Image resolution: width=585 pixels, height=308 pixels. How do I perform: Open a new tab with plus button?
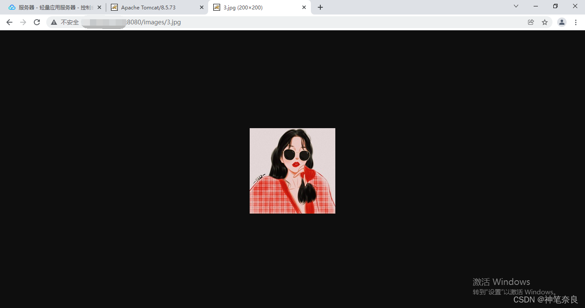pos(320,7)
